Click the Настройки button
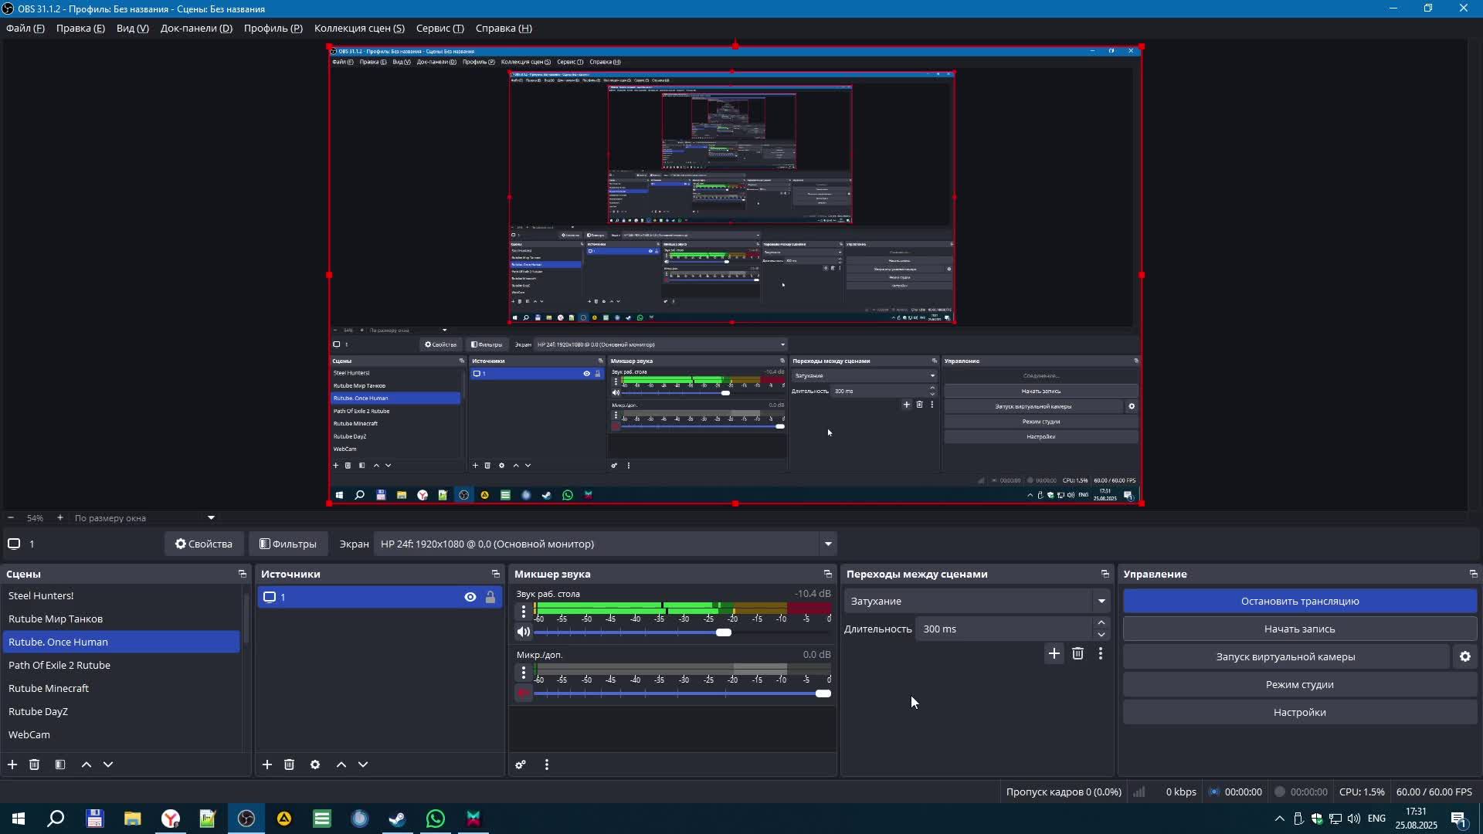1483x834 pixels. (x=1299, y=712)
